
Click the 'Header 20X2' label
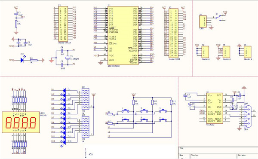(x=174, y=59)
